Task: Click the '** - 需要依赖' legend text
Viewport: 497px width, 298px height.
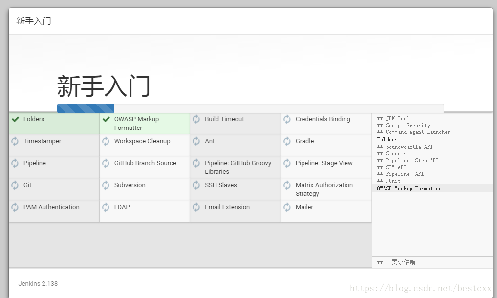Action: pyautogui.click(x=396, y=262)
